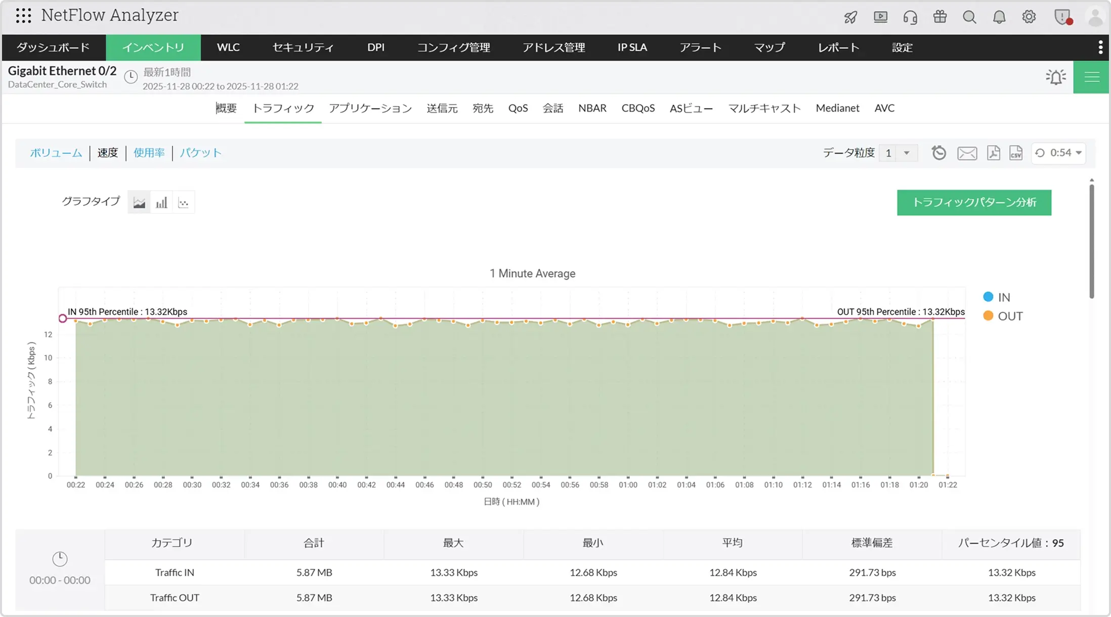Open the notifications bell icon
The image size is (1111, 617).
tap(999, 17)
